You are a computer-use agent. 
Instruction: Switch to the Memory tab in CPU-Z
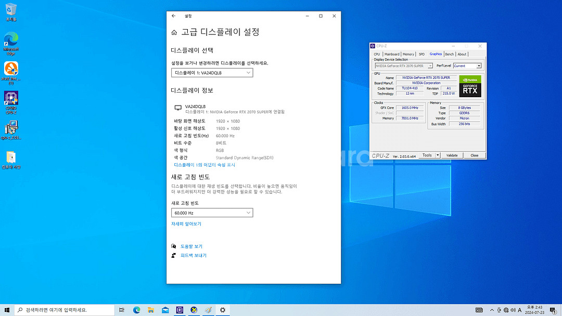[408, 54]
